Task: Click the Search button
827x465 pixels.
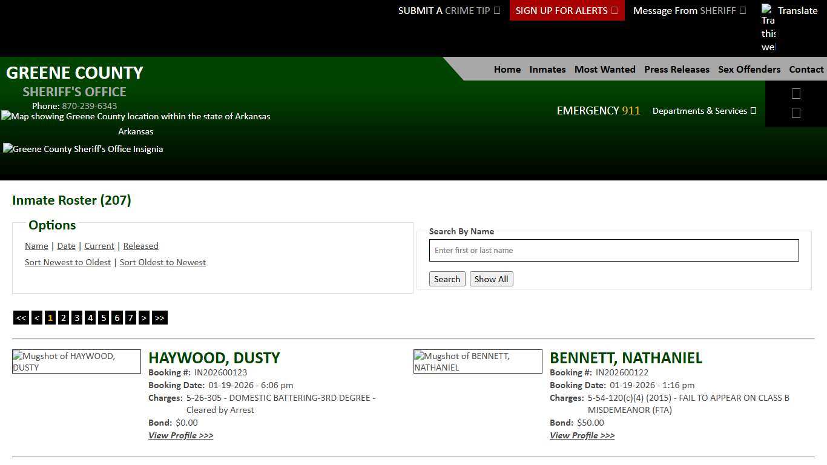Action: coord(447,279)
